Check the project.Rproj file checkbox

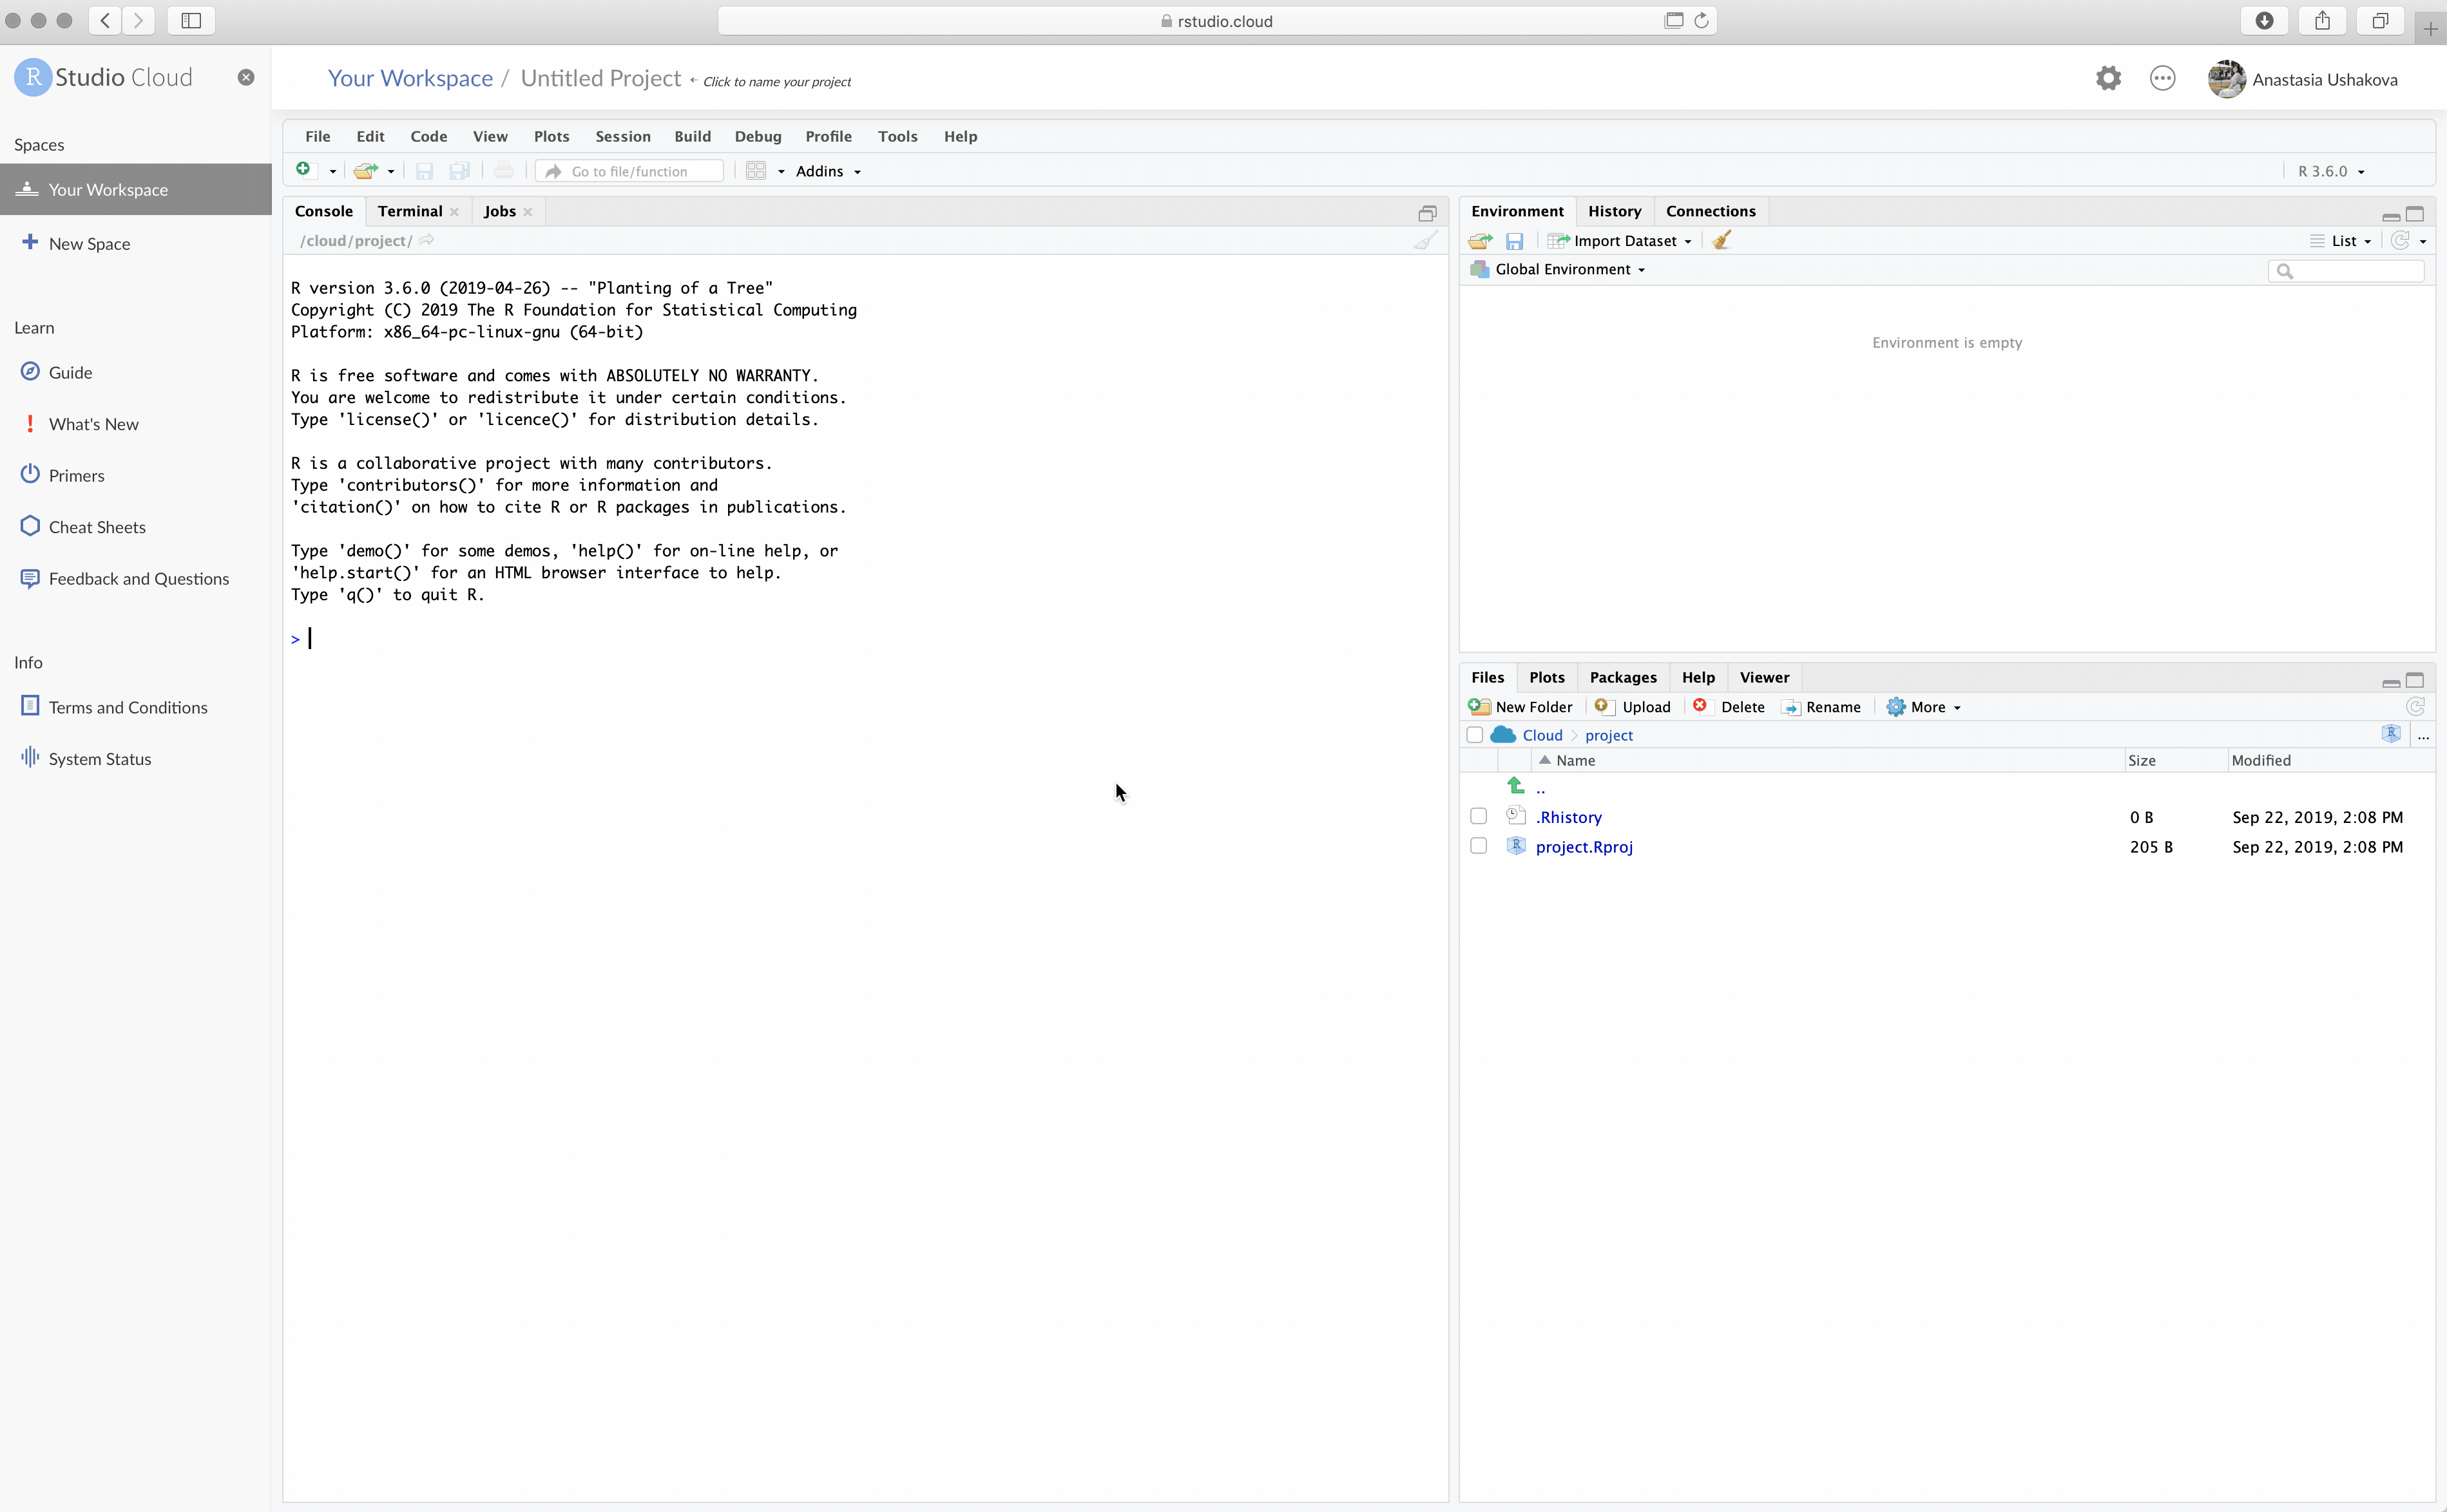click(1479, 846)
